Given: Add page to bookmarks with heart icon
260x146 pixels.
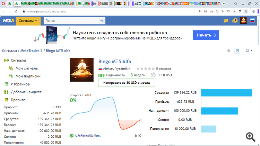Looking at the screenshot, I should [228, 11].
